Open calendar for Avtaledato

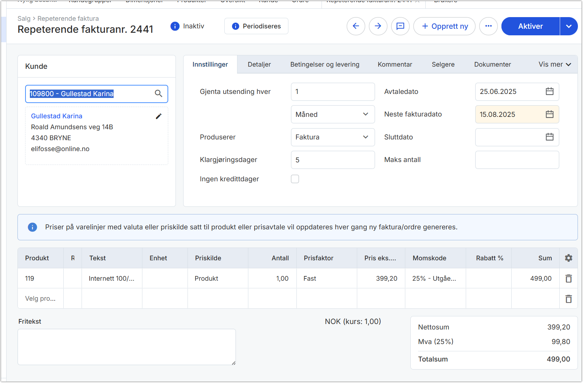(x=549, y=91)
